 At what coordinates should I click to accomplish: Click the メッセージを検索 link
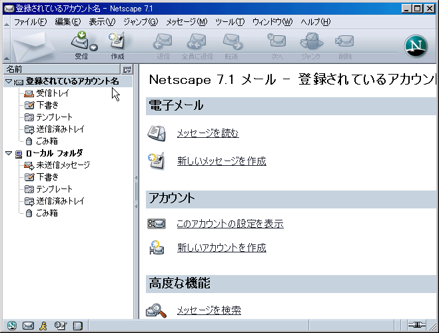pyautogui.click(x=209, y=310)
